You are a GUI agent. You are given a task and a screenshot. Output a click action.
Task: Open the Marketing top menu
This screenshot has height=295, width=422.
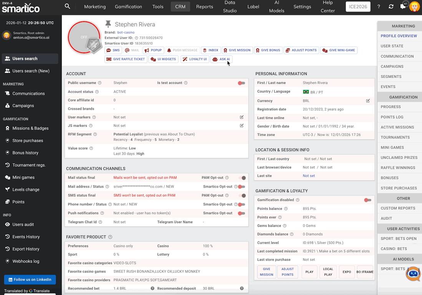[x=95, y=7]
